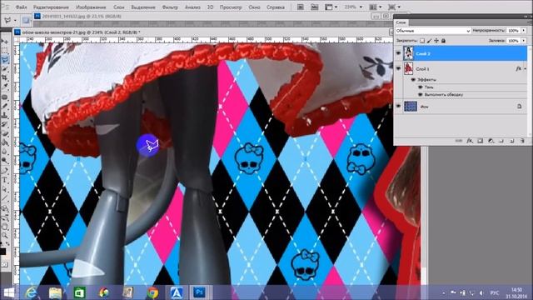Open the Фильтр (Filter) menu
Screen dimensions: 533x300
(x=170, y=7)
